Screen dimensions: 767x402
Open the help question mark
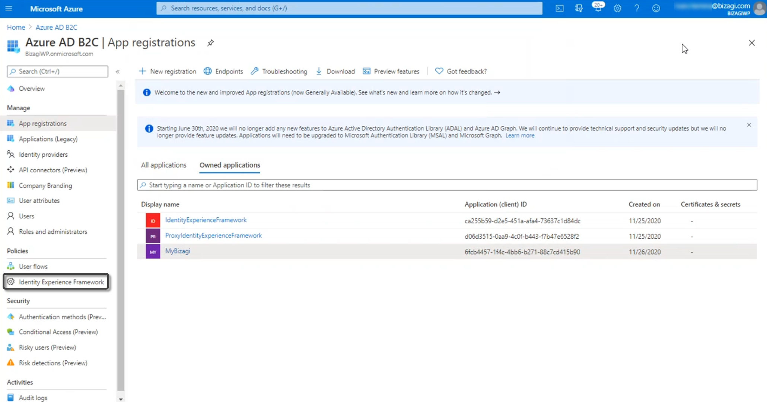point(637,8)
